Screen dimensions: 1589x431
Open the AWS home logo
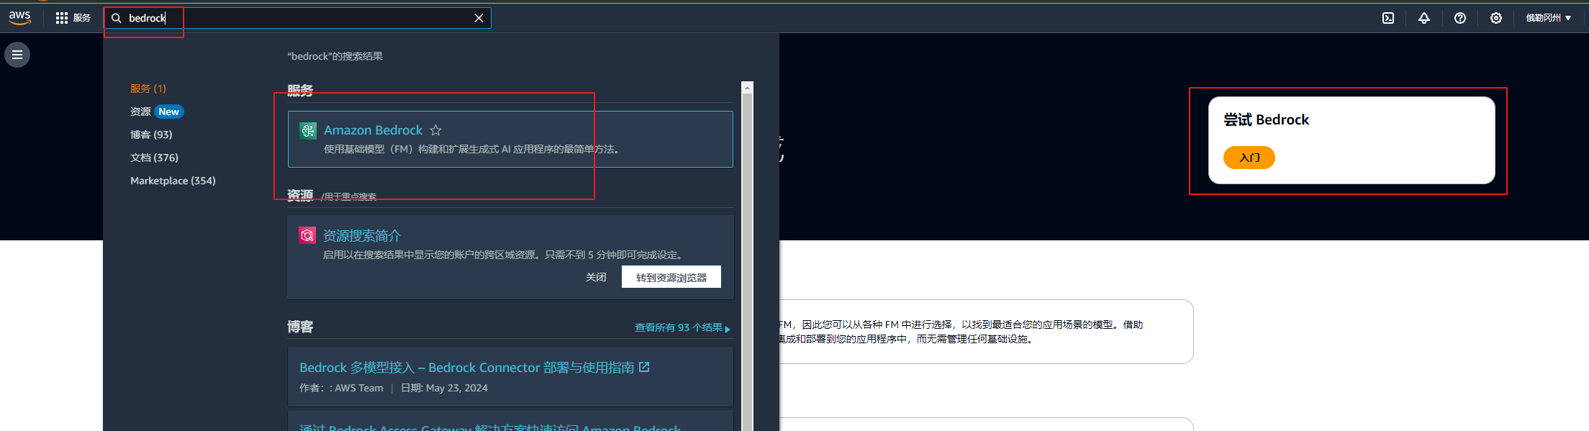coord(19,17)
